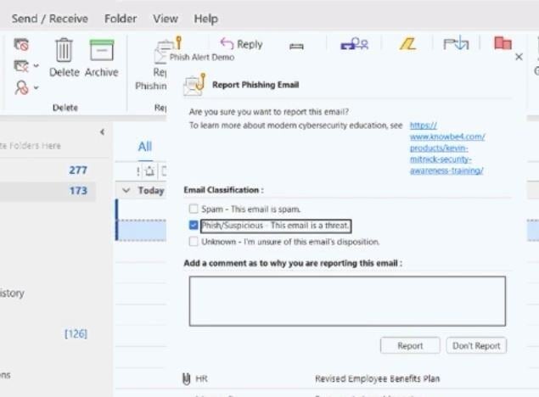The image size is (539, 397).
Task: Check the Spam classification checkbox
Action: coord(194,209)
